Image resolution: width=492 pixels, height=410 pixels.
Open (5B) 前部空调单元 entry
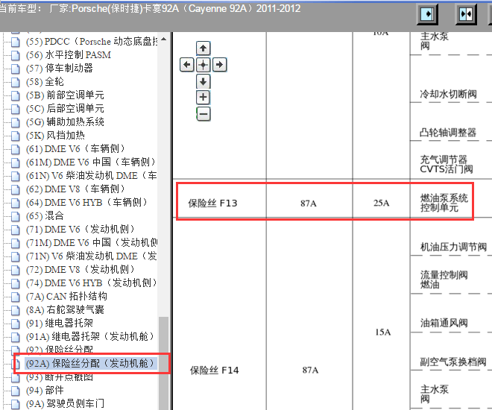point(65,95)
